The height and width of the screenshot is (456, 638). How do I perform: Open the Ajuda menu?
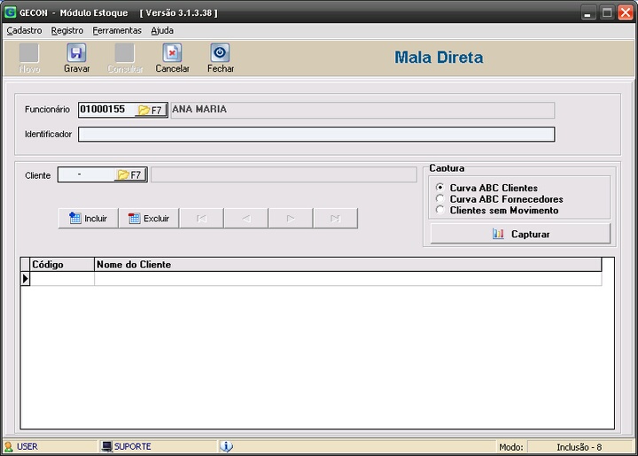[x=162, y=30]
